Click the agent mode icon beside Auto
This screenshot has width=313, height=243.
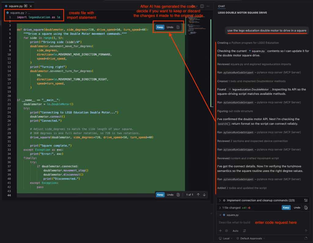(x=226, y=231)
